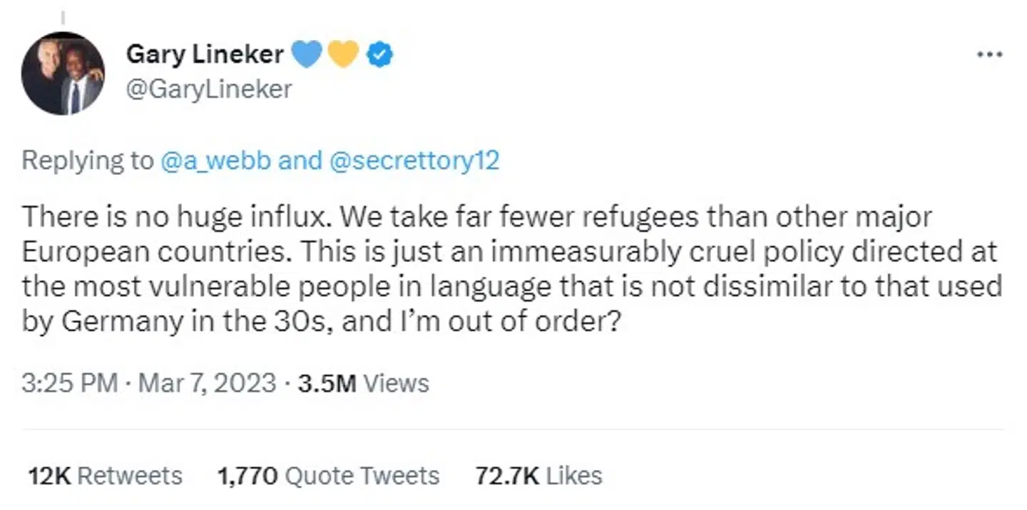Click the yellow heart emoji beside the name
Viewport: 1027px width, 510px height.
pos(343,54)
